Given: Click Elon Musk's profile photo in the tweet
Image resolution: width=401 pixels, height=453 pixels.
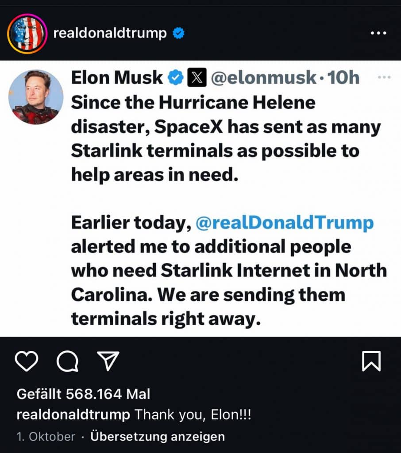Looking at the screenshot, I should click(x=36, y=97).
